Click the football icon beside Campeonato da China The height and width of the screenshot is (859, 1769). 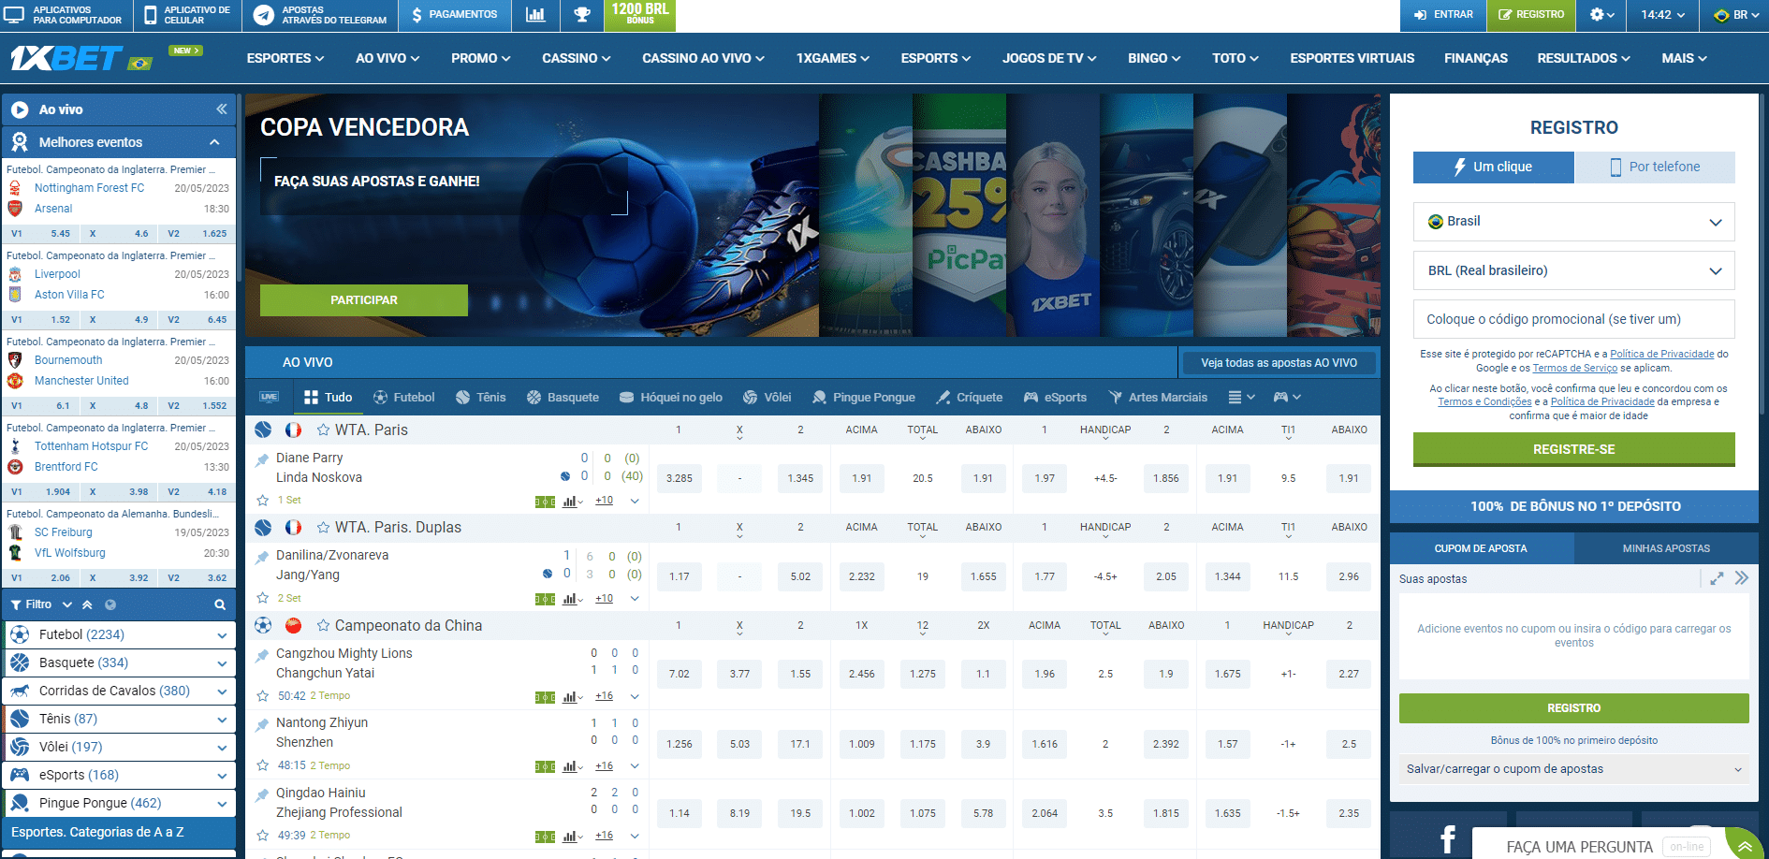[x=264, y=625]
